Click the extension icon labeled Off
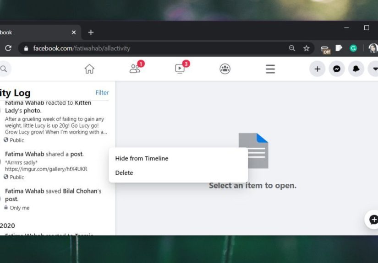 pyautogui.click(x=325, y=49)
